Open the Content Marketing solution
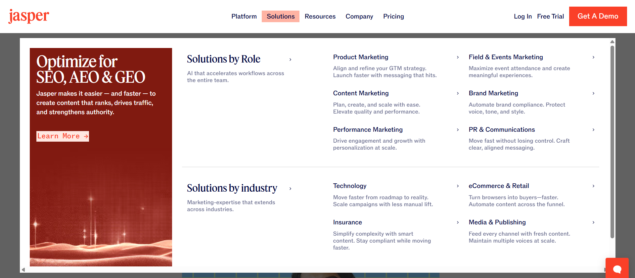 pyautogui.click(x=361, y=93)
